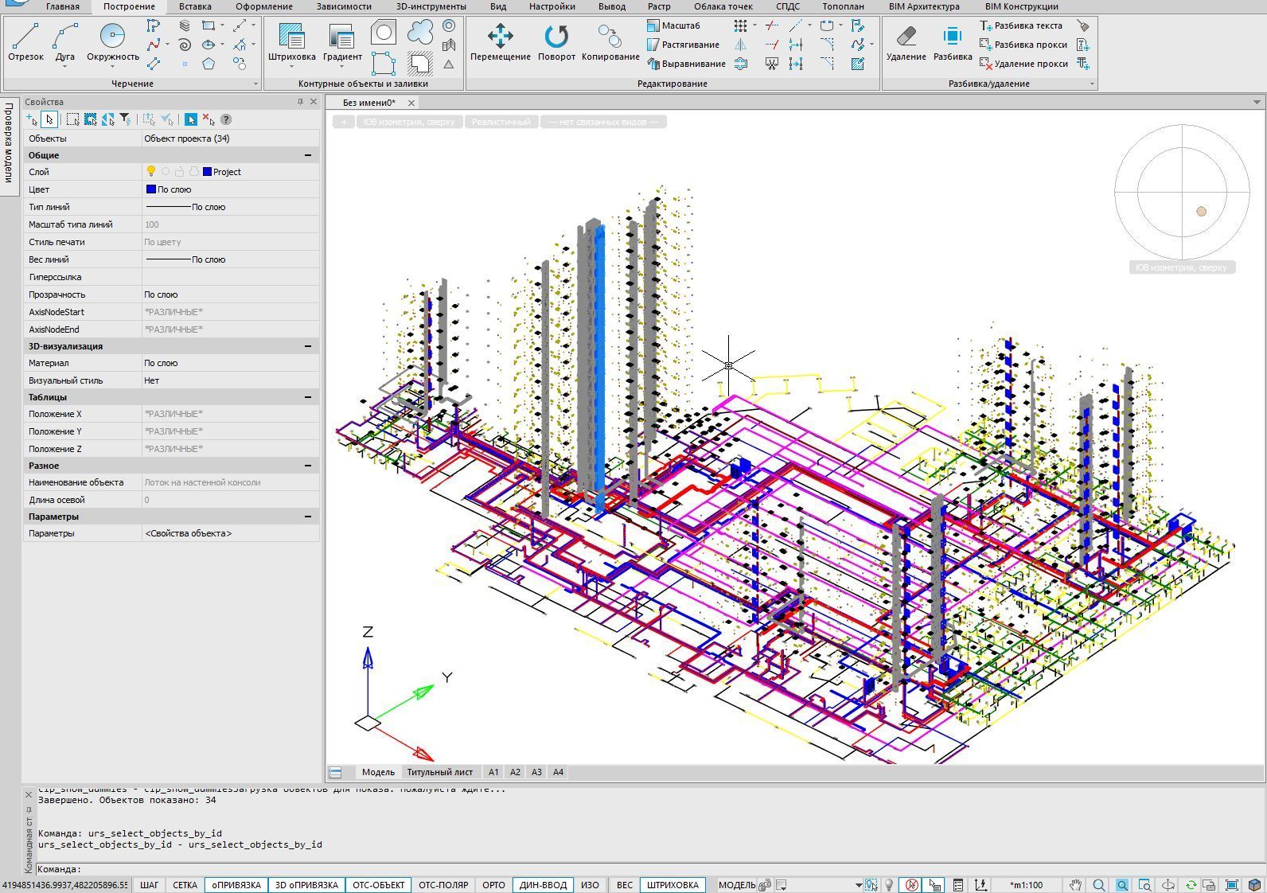This screenshot has height=893, width=1267.
Task: Expand the Черчение ribbon panel
Action: [255, 84]
